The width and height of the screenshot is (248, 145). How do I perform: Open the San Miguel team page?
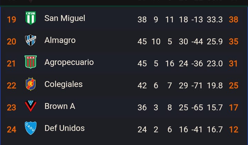point(65,18)
